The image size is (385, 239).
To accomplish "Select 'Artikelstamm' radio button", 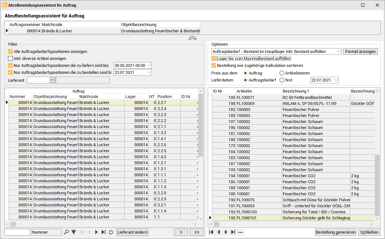I will coord(282,73).
